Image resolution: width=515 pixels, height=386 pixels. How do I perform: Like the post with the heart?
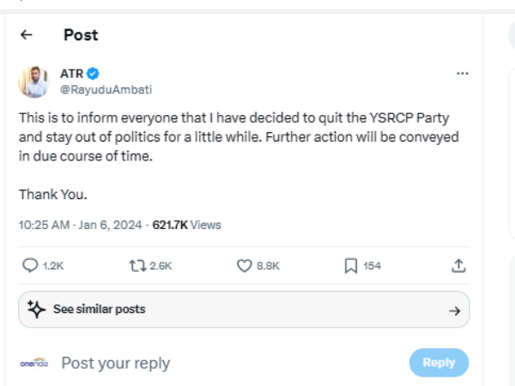(245, 266)
